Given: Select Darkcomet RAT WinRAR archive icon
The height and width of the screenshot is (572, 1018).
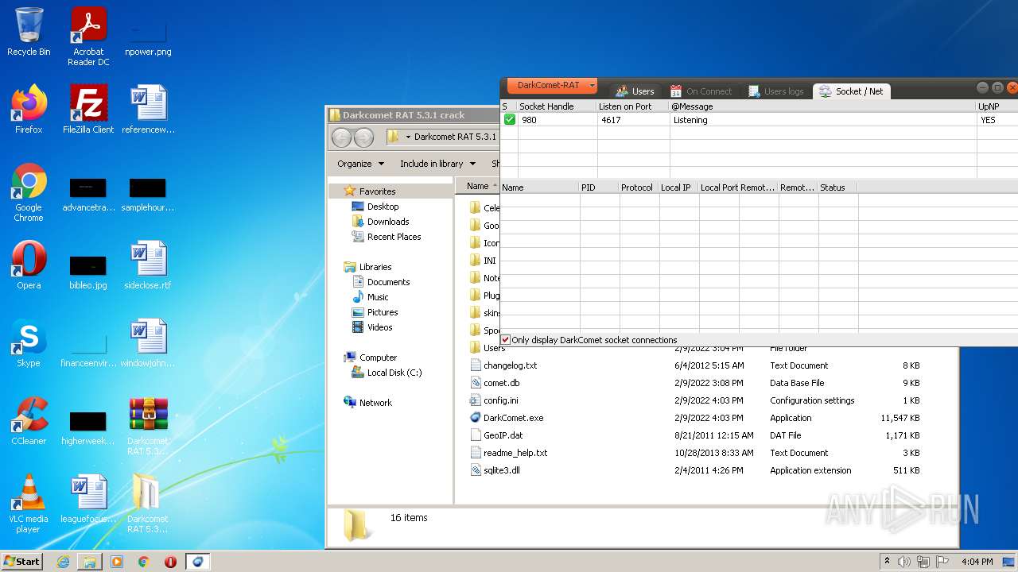Looking at the screenshot, I should pyautogui.click(x=148, y=427).
